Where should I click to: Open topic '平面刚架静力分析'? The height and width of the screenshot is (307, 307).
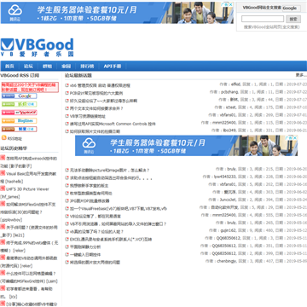point(85,246)
